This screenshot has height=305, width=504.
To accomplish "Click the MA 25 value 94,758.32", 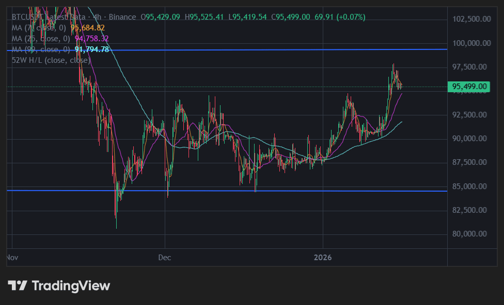I will (x=91, y=39).
